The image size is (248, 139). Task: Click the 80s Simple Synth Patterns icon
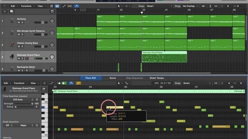tap(12, 33)
